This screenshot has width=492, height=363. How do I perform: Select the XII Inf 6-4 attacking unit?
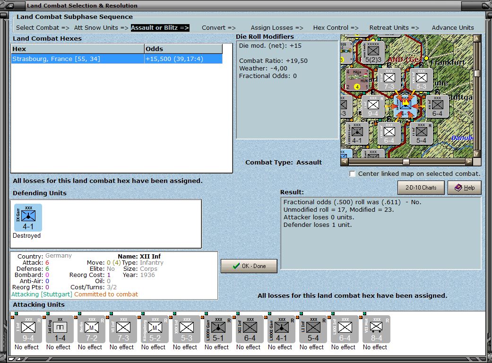[x=250, y=329]
